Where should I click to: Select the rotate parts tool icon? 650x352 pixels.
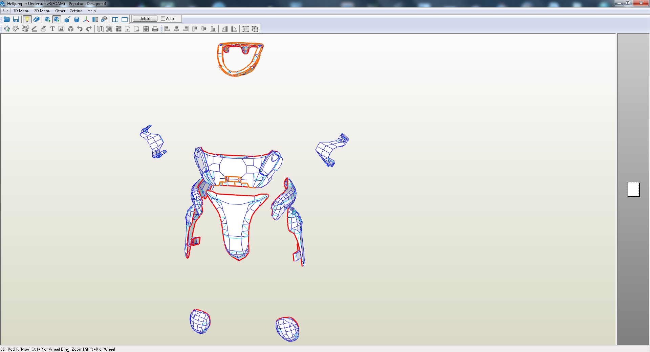[16, 29]
